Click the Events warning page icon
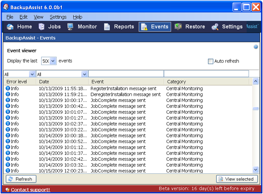The width and height of the screenshot is (263, 194). pos(144,27)
